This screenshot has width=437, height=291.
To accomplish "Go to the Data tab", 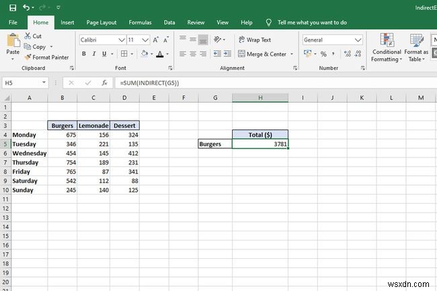I will pos(169,23).
